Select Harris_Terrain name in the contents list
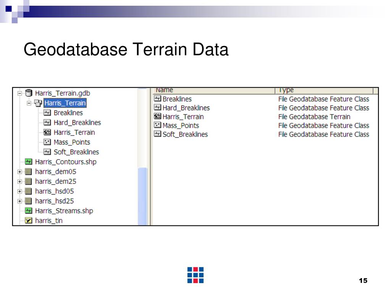 183,117
